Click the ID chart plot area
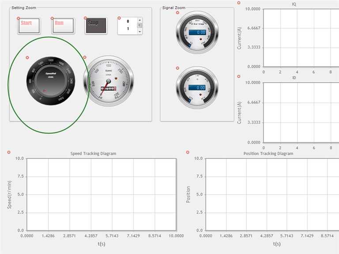Screen dimensions: 339x254 (x=301, y=112)
